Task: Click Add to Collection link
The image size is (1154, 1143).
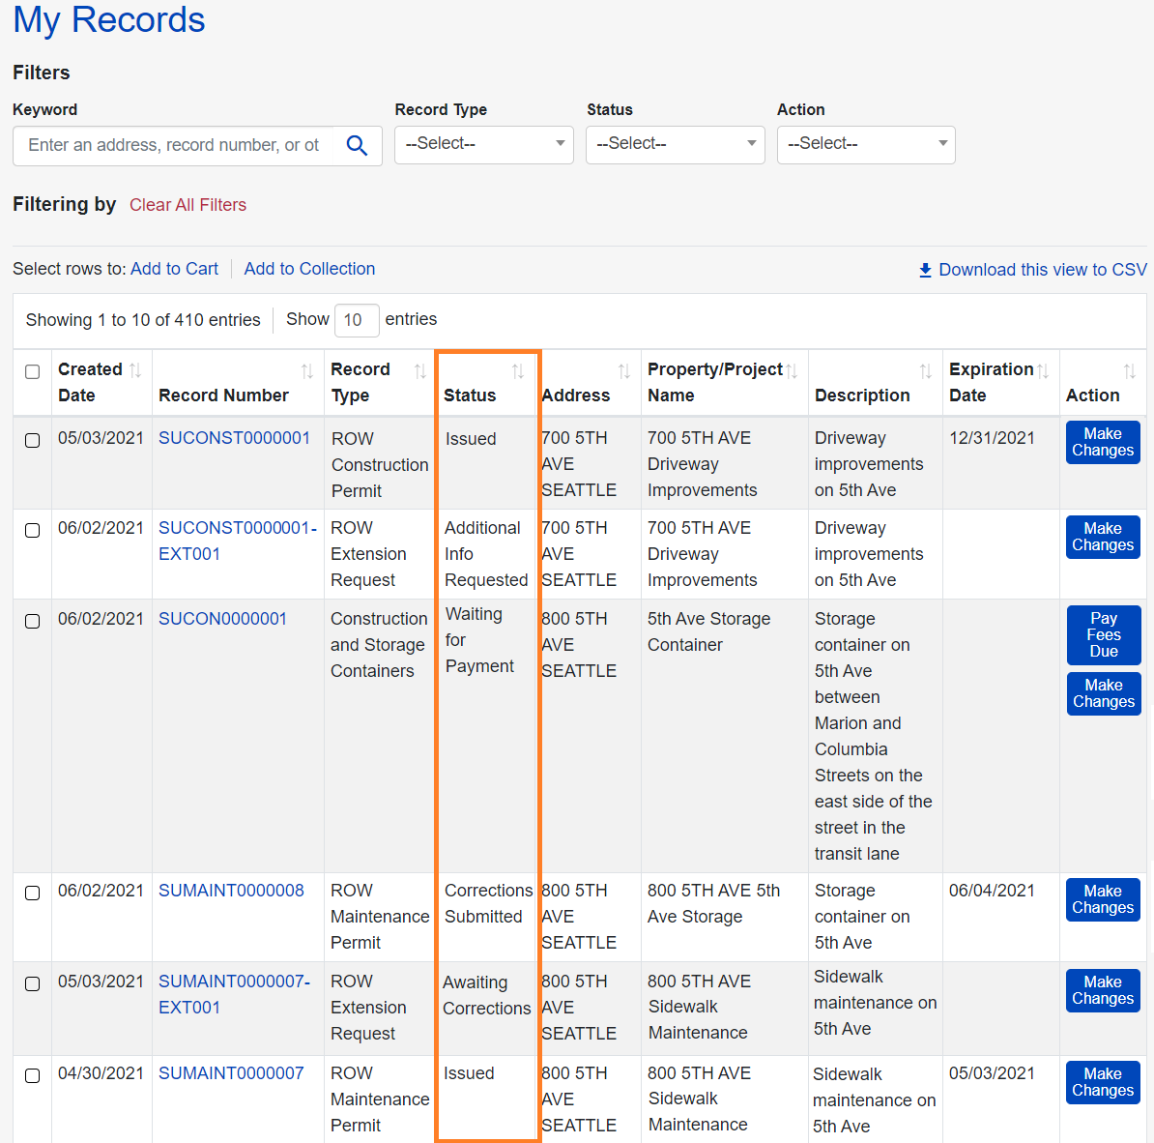Action: tap(309, 269)
